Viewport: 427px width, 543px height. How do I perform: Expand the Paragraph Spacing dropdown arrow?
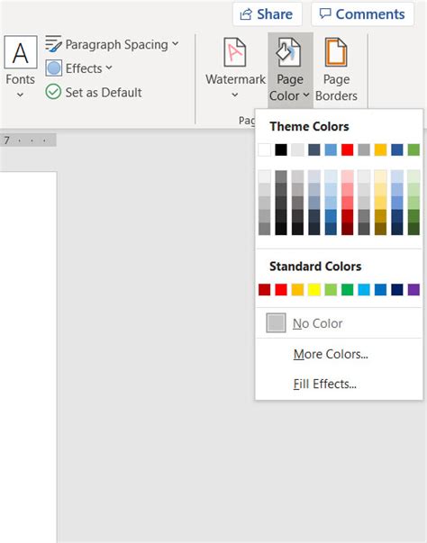(x=176, y=43)
